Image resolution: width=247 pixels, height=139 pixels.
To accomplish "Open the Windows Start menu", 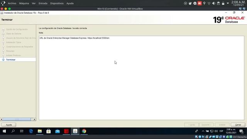I will pos(4,131).
